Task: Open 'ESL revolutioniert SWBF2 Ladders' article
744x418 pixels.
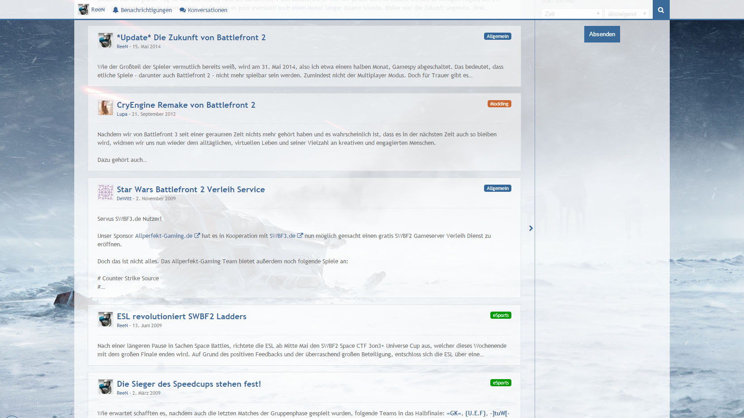Action: (182, 317)
